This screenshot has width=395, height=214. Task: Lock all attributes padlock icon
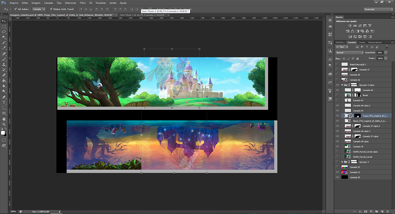357,59
